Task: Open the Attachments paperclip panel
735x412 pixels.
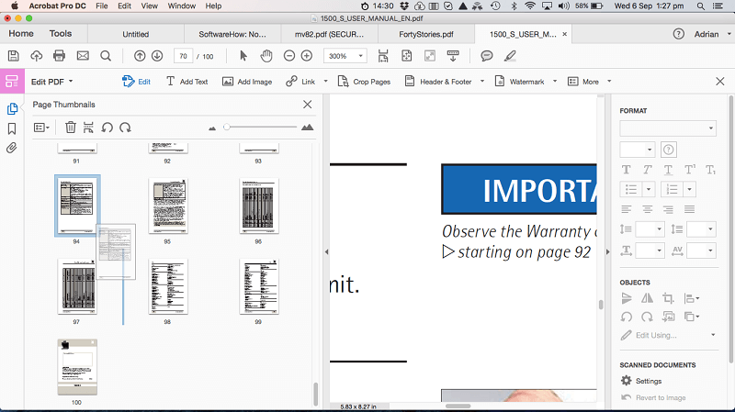Action: [12, 148]
